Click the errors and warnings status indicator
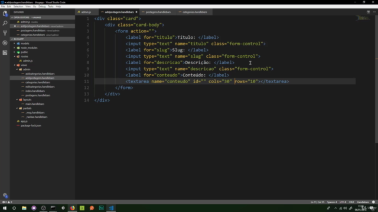Image resolution: width=378 pixels, height=212 pixels. (7, 202)
